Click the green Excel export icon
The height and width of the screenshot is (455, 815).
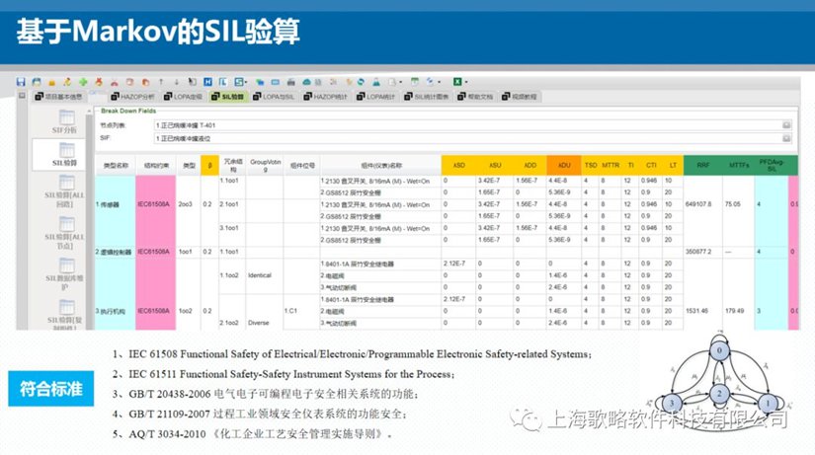click(457, 82)
